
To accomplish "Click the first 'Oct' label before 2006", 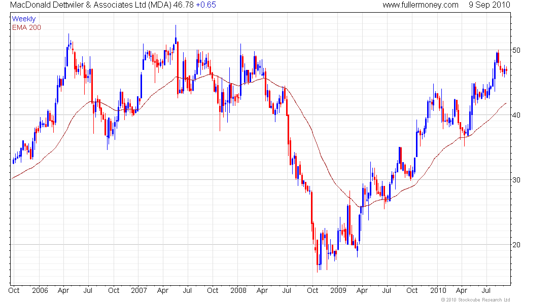I will (x=14, y=290).
